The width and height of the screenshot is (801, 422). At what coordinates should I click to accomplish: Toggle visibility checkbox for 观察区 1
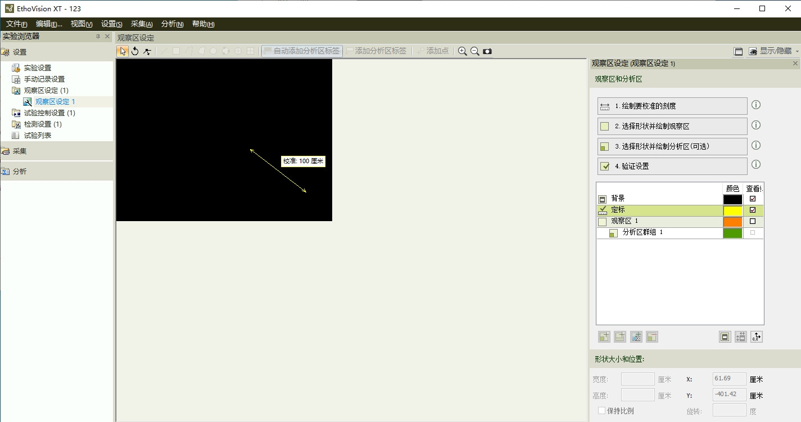coord(753,221)
